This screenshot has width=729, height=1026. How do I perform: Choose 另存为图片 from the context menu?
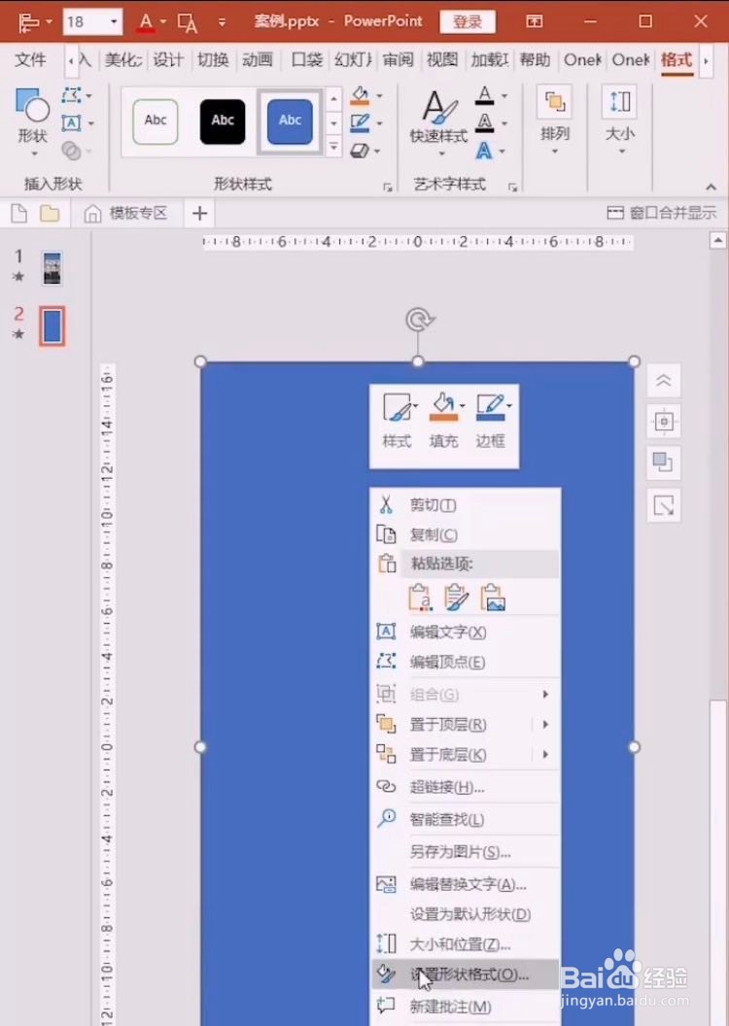click(465, 852)
